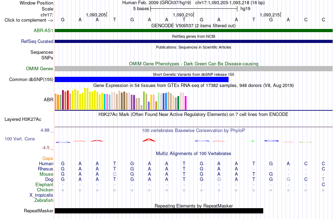The width and height of the screenshot is (333, 219).
Task: Click the Dog species label
Action: (49, 180)
